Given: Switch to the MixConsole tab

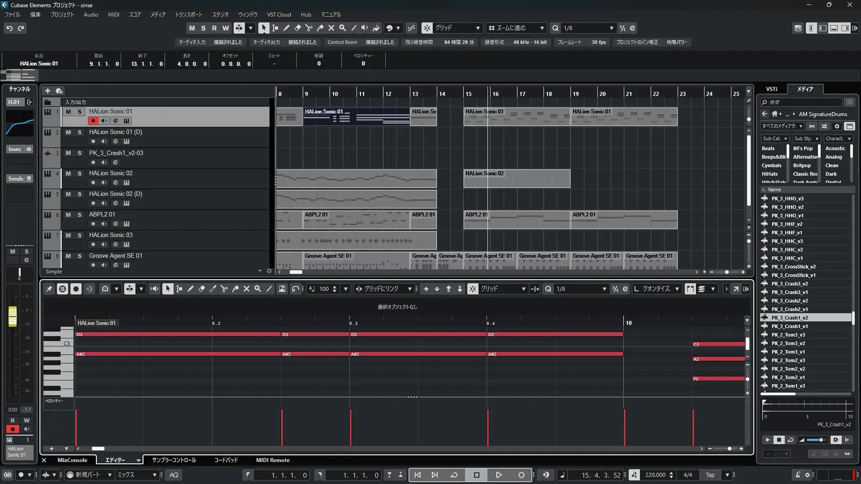Looking at the screenshot, I should (x=72, y=460).
